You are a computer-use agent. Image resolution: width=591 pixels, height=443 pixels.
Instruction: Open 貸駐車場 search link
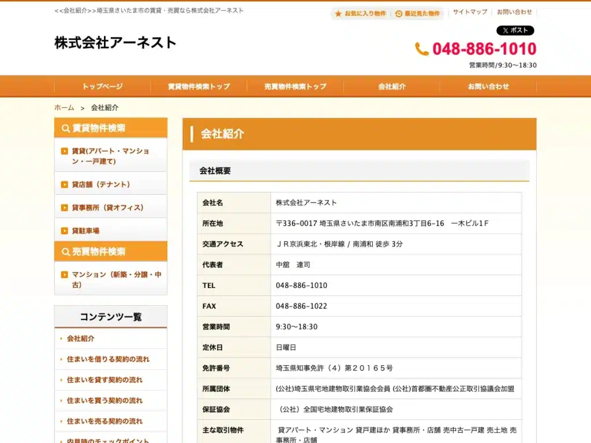[x=85, y=231]
